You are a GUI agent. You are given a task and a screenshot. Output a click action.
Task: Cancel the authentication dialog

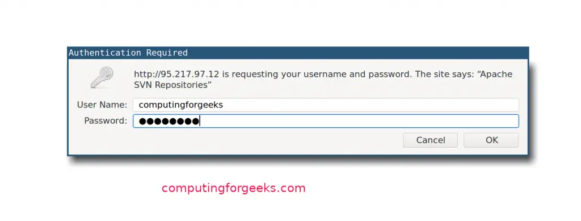point(431,140)
